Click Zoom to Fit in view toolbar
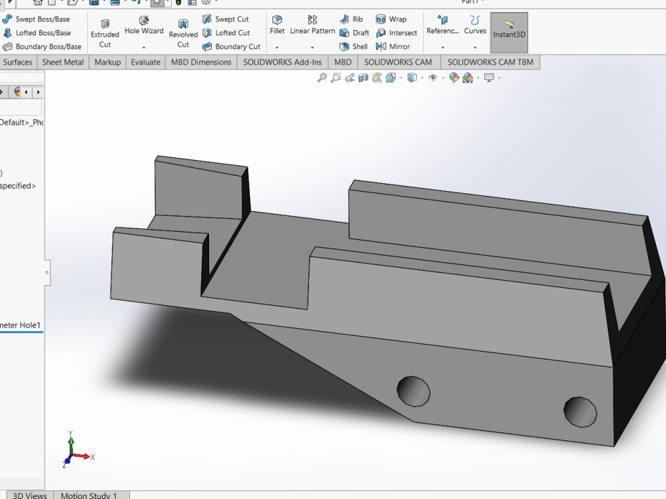Screen dimensions: 666x499 tap(322, 78)
